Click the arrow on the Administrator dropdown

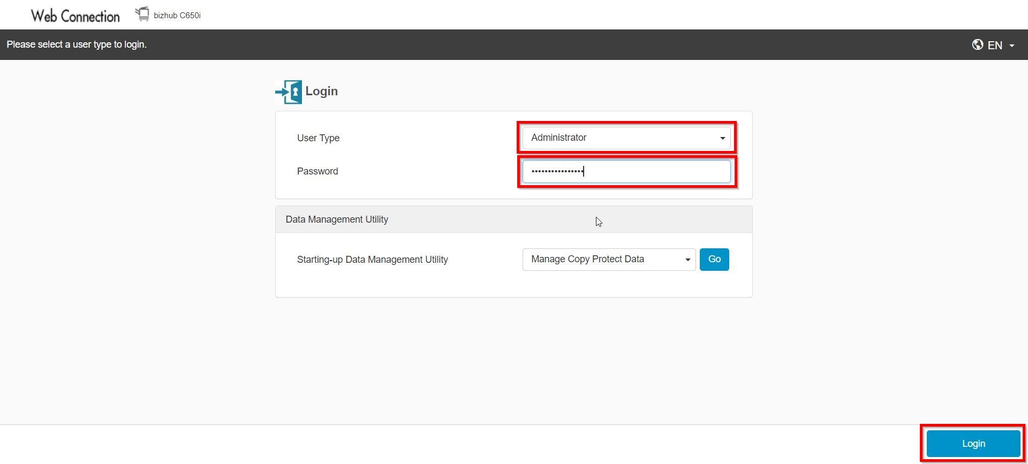pyautogui.click(x=722, y=139)
